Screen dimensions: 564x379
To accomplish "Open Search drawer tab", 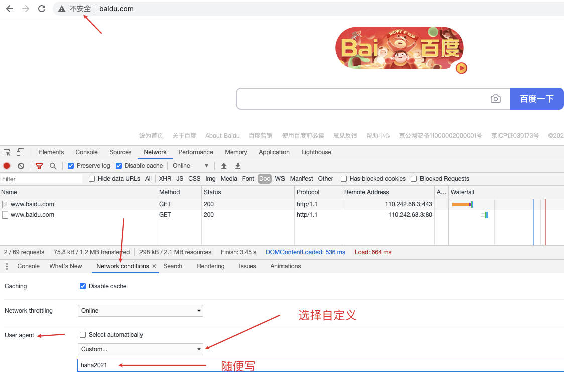I will pos(173,266).
